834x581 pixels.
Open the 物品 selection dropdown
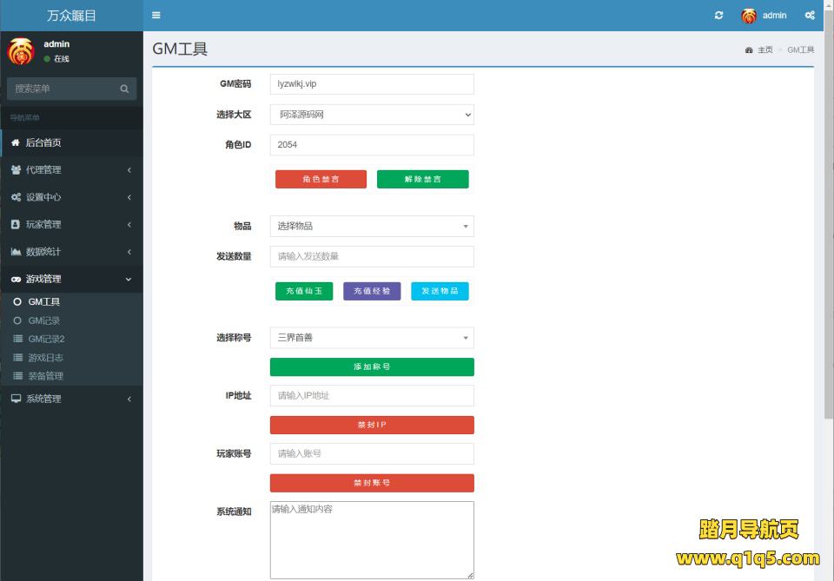click(372, 226)
